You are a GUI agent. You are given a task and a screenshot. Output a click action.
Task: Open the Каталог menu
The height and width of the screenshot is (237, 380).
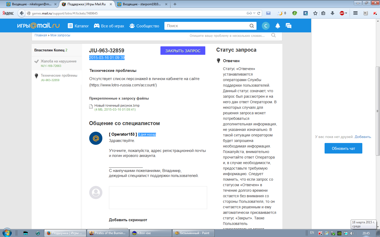pos(78,26)
